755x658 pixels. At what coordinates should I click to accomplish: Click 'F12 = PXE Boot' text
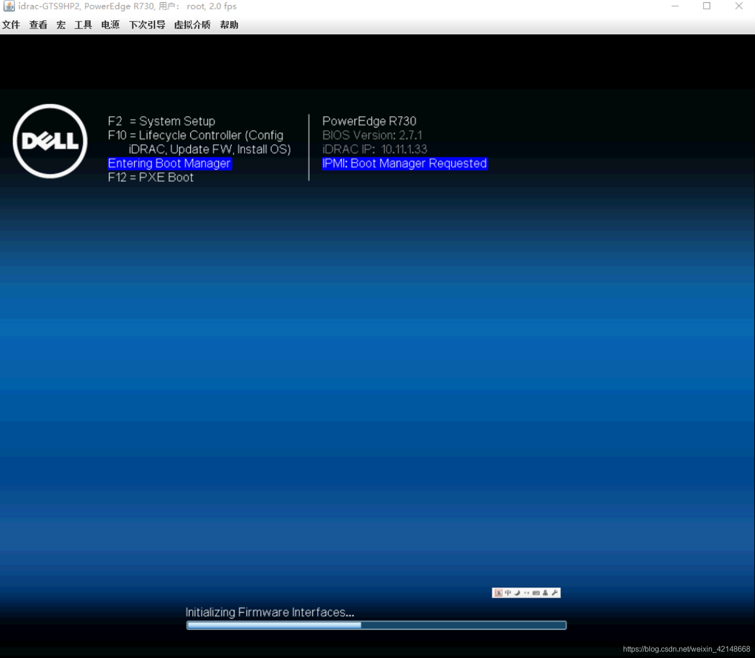[x=151, y=177]
